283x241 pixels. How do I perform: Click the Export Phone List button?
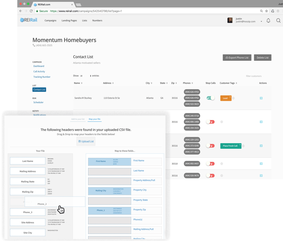tap(237, 57)
